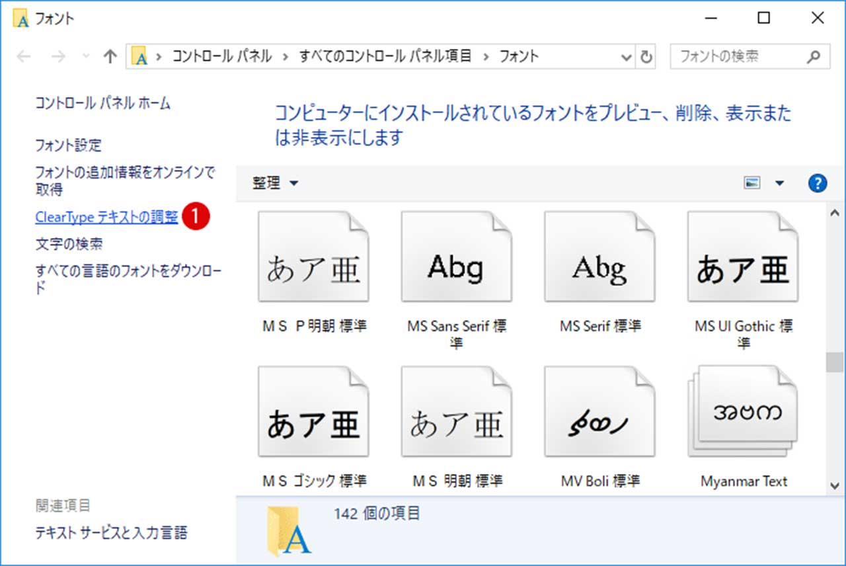Click the MV Boli 標準 label
The image size is (846, 566).
coord(600,481)
